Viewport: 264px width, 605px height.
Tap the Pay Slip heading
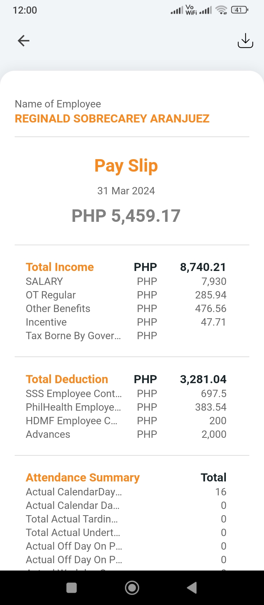(x=126, y=166)
